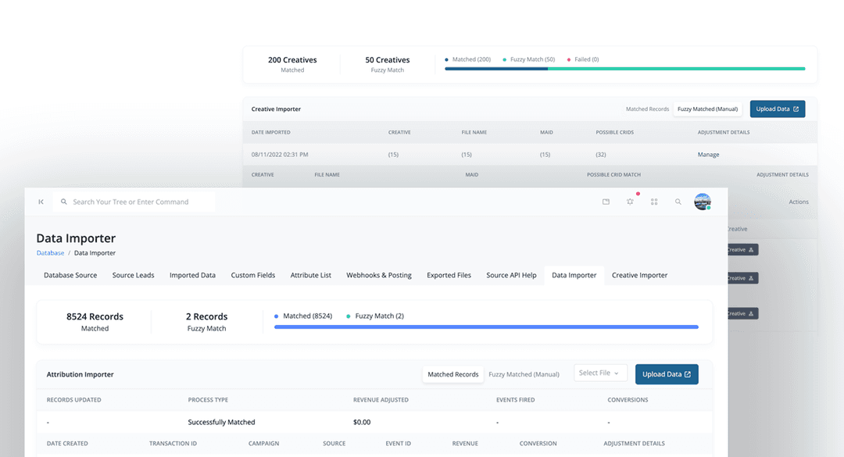Open the Select File dropdown

click(600, 374)
